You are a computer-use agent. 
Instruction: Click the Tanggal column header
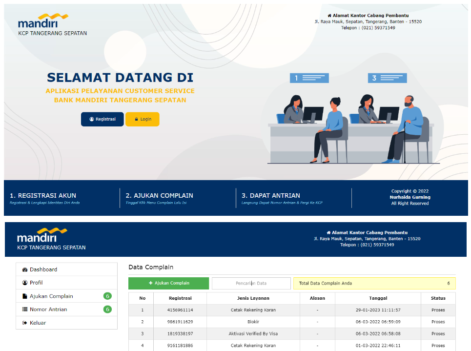378,298
